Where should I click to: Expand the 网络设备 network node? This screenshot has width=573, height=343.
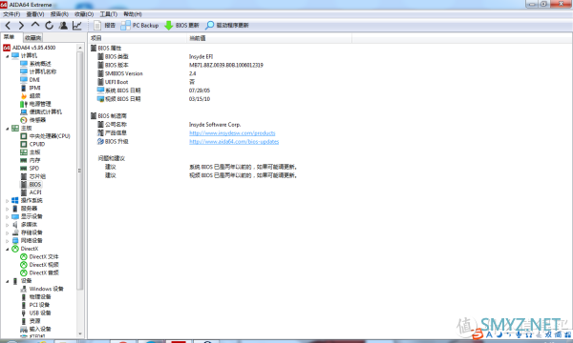click(x=8, y=240)
